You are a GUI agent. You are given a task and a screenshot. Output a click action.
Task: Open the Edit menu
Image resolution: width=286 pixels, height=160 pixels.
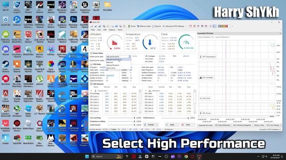coord(105,30)
